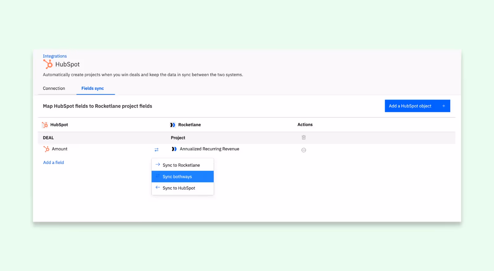Image resolution: width=494 pixels, height=271 pixels.
Task: Switch to the Connection tab
Action: 54,88
